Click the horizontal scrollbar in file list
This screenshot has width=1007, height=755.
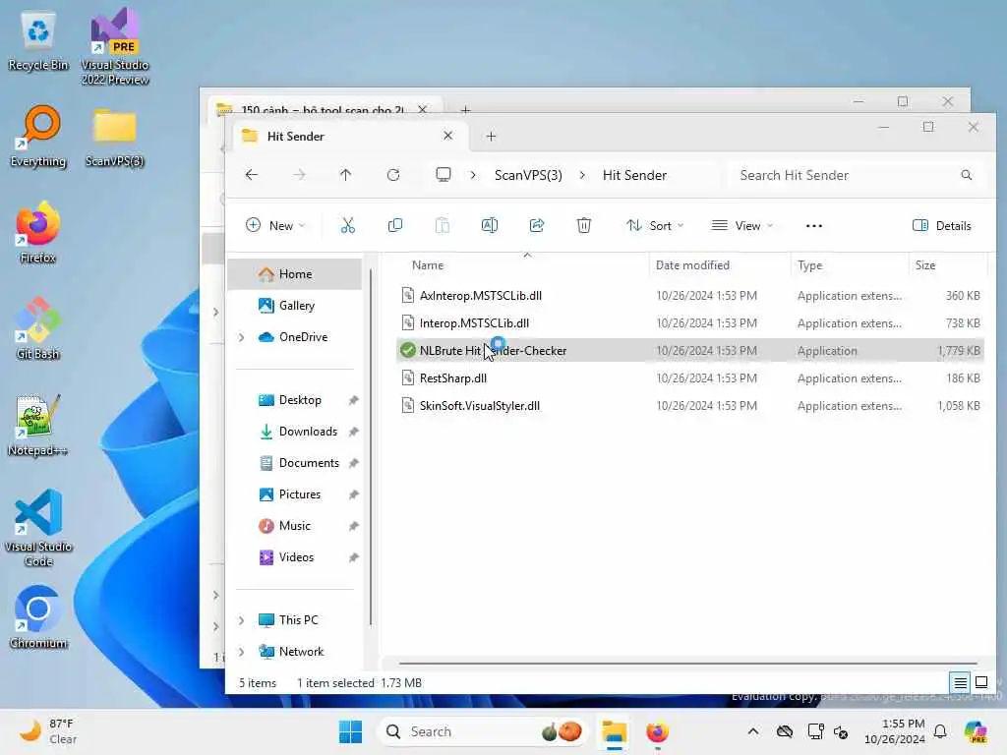pos(687,664)
